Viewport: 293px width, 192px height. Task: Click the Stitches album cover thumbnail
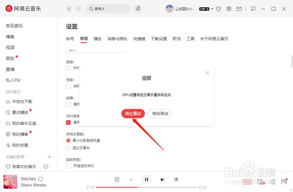(10, 182)
